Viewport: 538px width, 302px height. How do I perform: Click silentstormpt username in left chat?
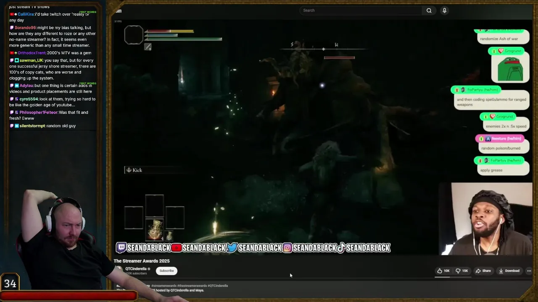click(32, 126)
